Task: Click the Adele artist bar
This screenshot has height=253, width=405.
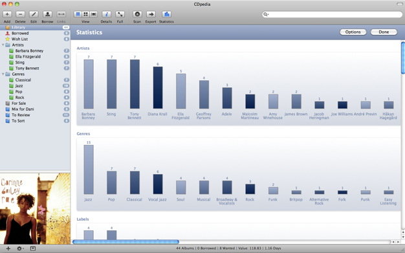Action: 227,98
